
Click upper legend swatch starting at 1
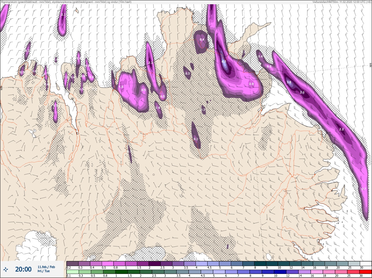click(x=131, y=264)
